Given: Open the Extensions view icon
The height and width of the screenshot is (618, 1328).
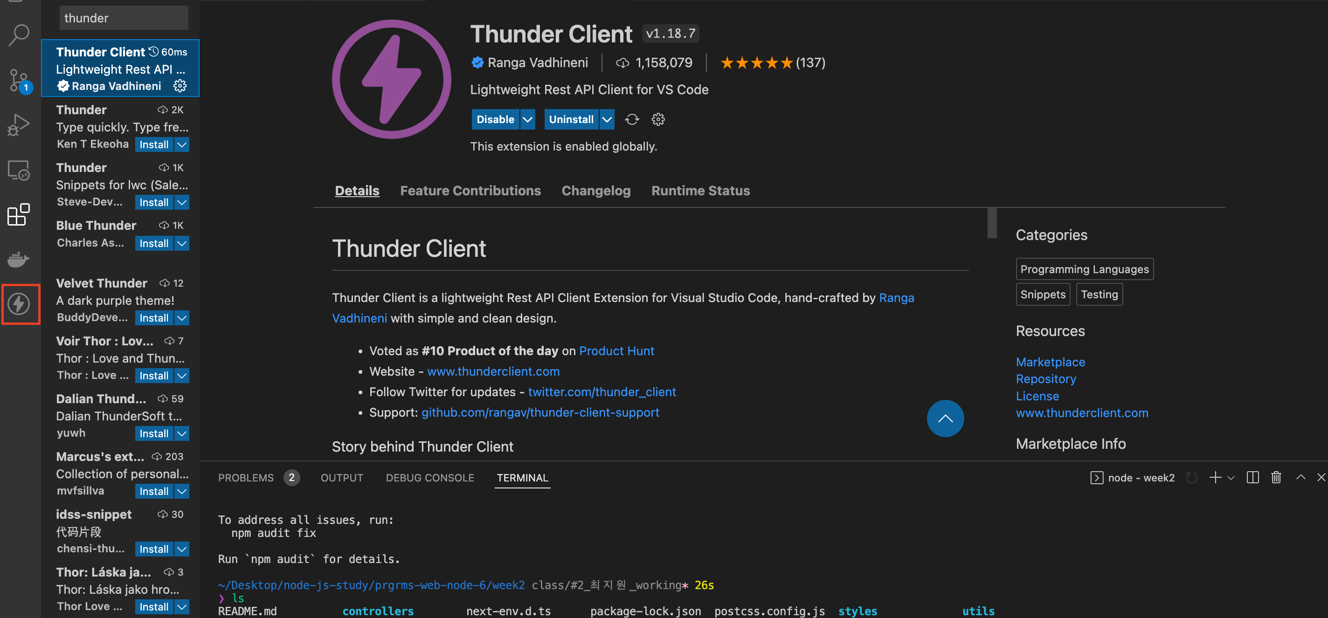Looking at the screenshot, I should 19,214.
